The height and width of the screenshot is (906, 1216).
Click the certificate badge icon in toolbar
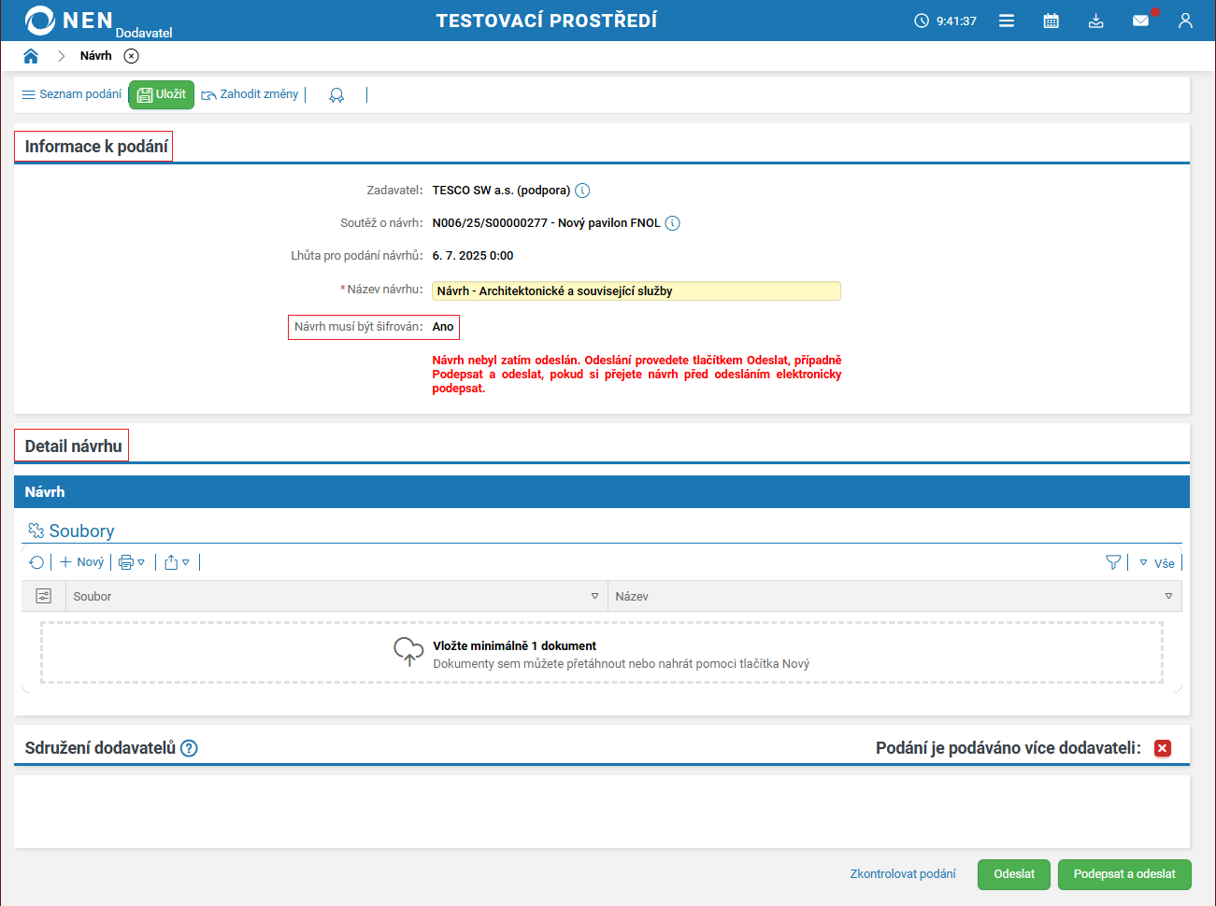click(x=336, y=94)
